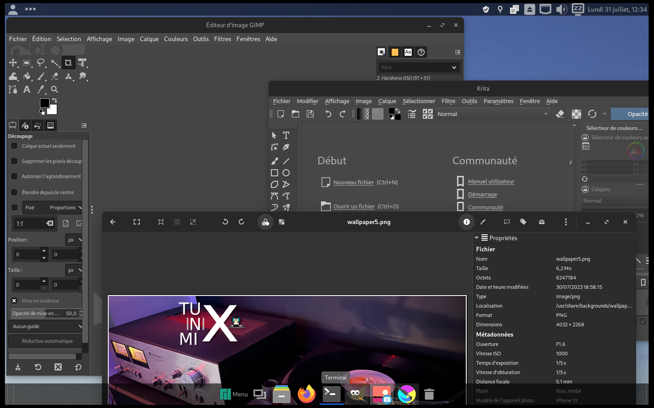Viewport: 654px width, 408px height.
Task: Enable 'Étendre depuis le centre' checkbox
Action: (x=14, y=192)
